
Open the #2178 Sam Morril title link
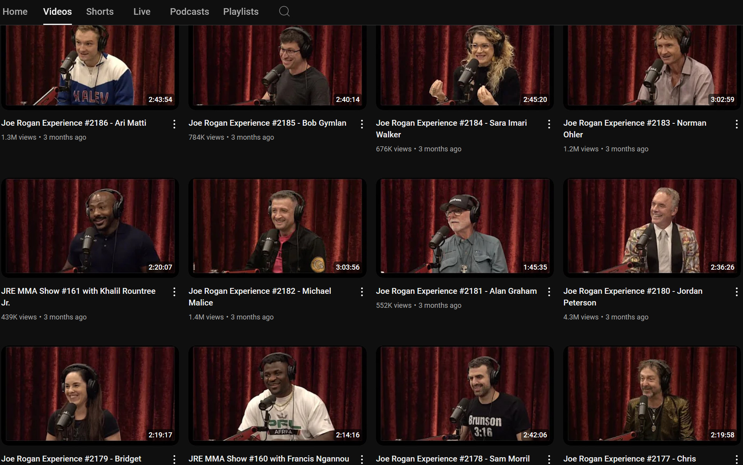tap(453, 459)
